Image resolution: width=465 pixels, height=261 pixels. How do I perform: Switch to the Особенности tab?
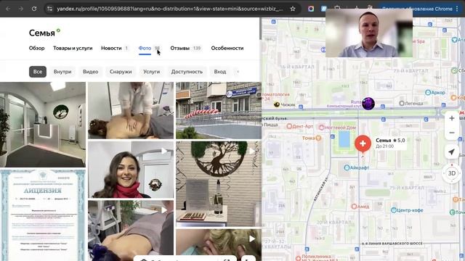coord(227,48)
